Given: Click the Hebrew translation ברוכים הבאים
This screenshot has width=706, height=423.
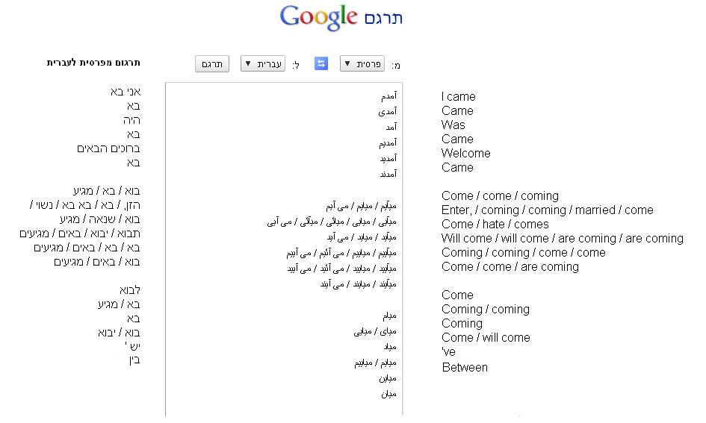Looking at the screenshot, I should [108, 148].
